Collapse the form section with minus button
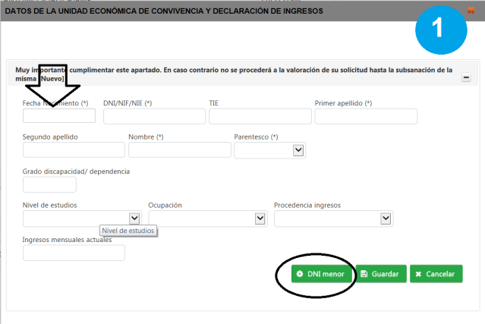485x324 pixels. (465, 77)
